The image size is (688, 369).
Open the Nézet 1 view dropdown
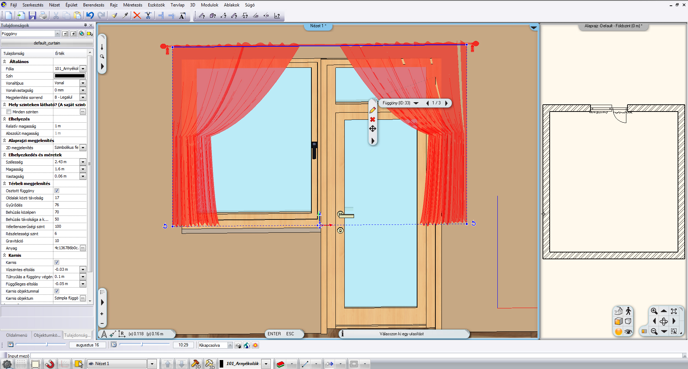(152, 364)
